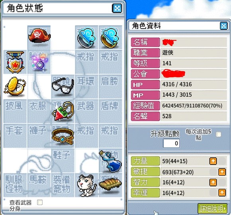Open the 詳細說明 details panel
The width and height of the screenshot is (231, 215).
212,208
